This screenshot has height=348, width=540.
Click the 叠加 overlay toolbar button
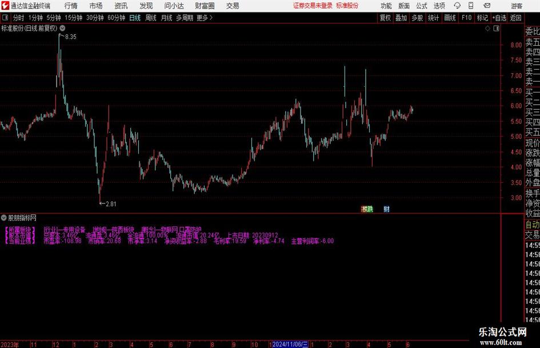(401, 18)
